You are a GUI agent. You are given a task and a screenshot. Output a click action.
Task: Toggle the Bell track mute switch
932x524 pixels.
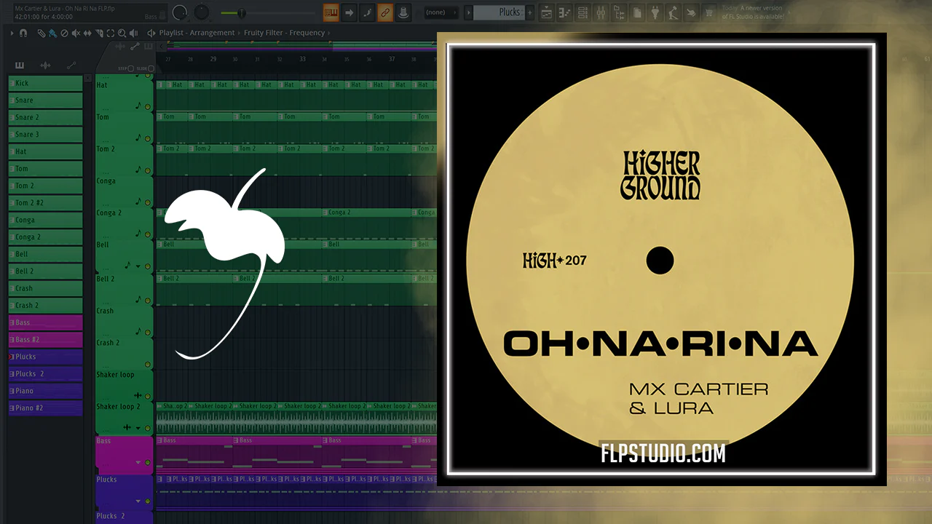[x=148, y=267]
